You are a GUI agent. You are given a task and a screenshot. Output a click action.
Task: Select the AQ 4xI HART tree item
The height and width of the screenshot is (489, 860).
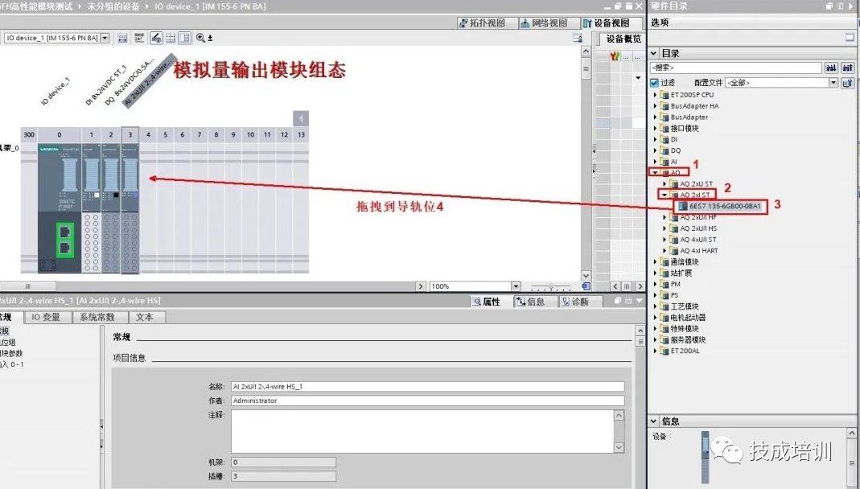(x=699, y=250)
